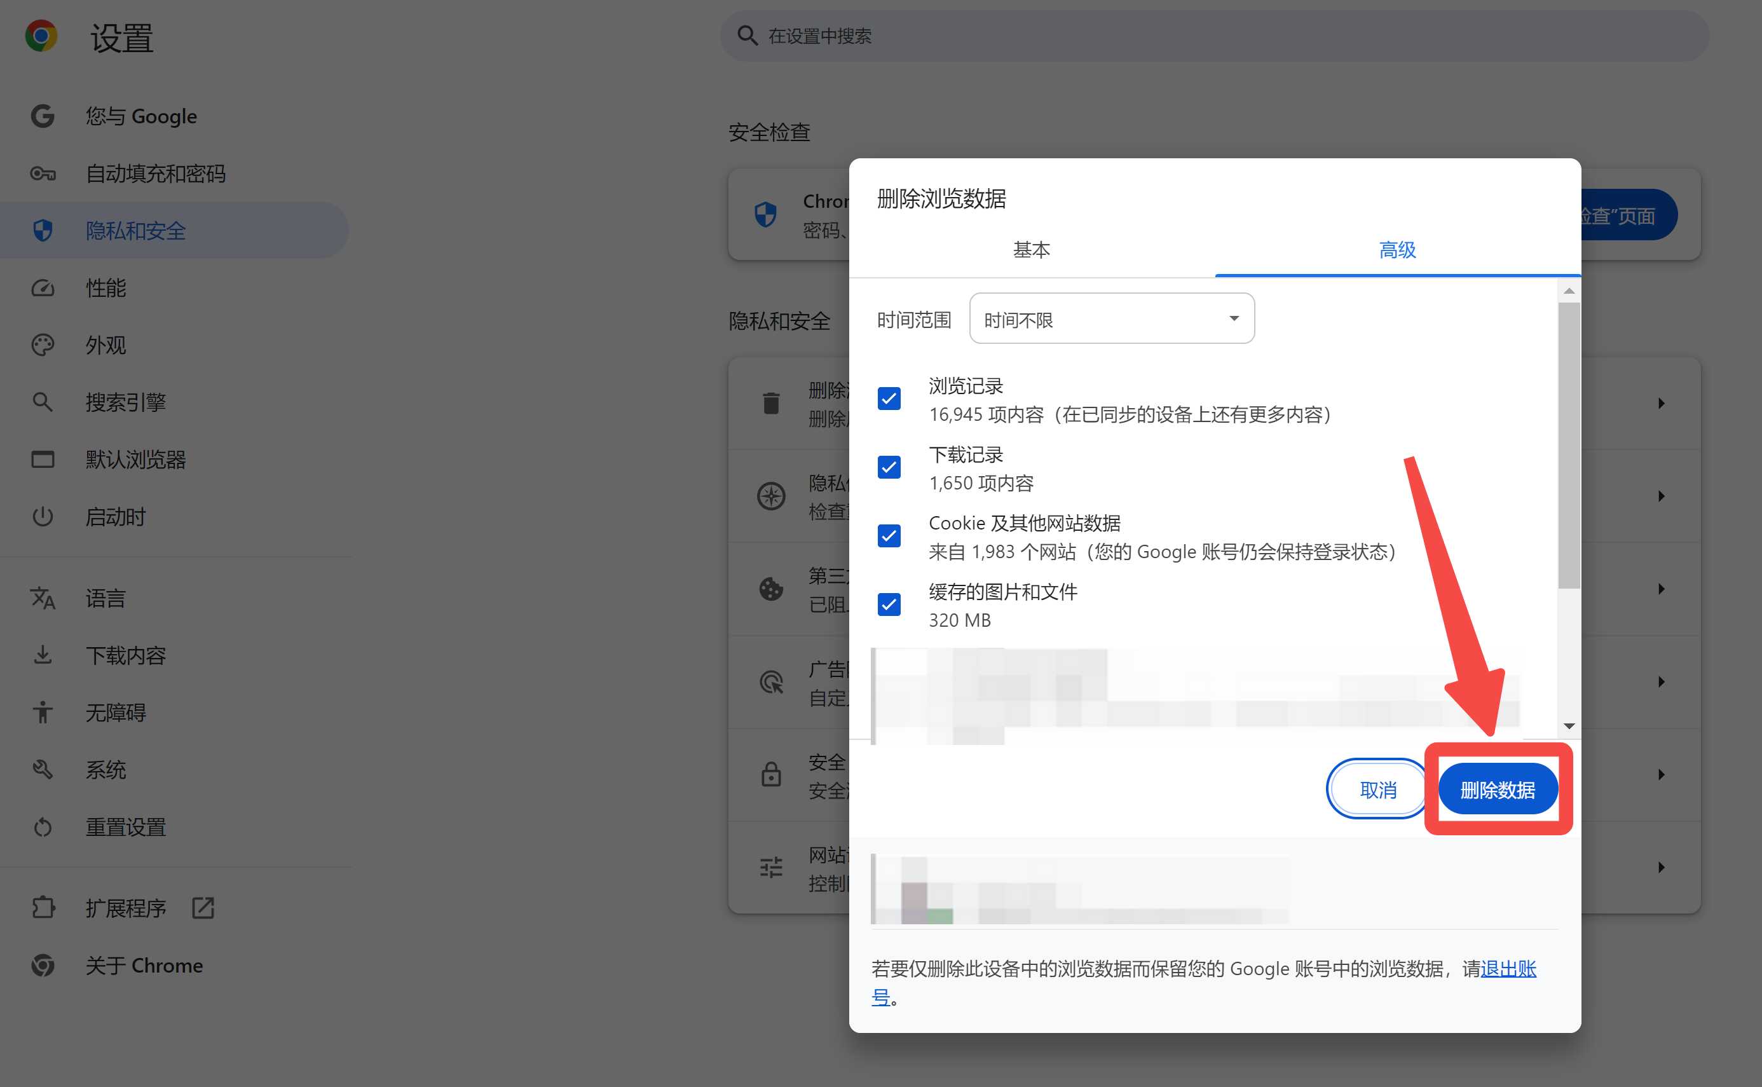This screenshot has width=1762, height=1087.
Task: Click the download icon for 下载内容
Action: (43, 655)
